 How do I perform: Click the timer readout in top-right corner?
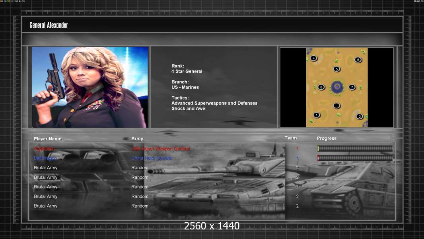click(x=418, y=1)
